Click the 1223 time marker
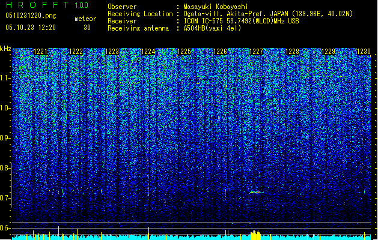Image resolution: width=378 pixels, height=240 pixels. 112,52
